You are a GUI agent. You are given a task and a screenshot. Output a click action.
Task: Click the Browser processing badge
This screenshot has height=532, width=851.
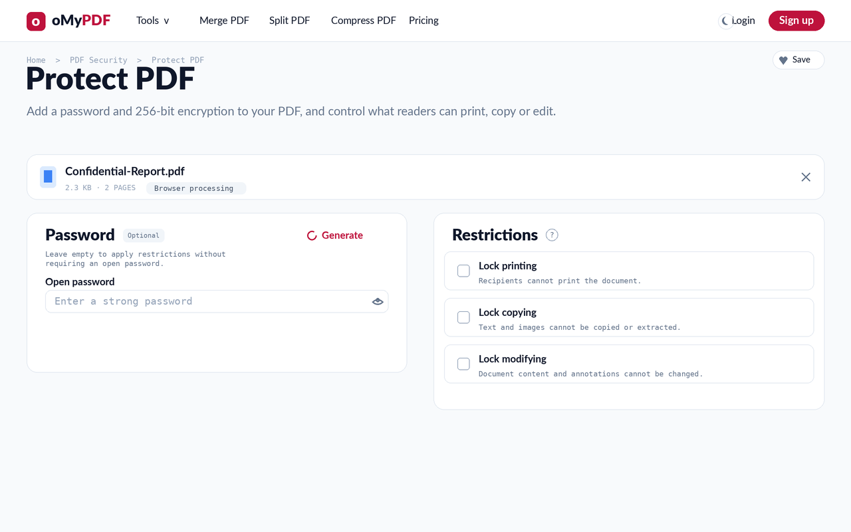[196, 188]
